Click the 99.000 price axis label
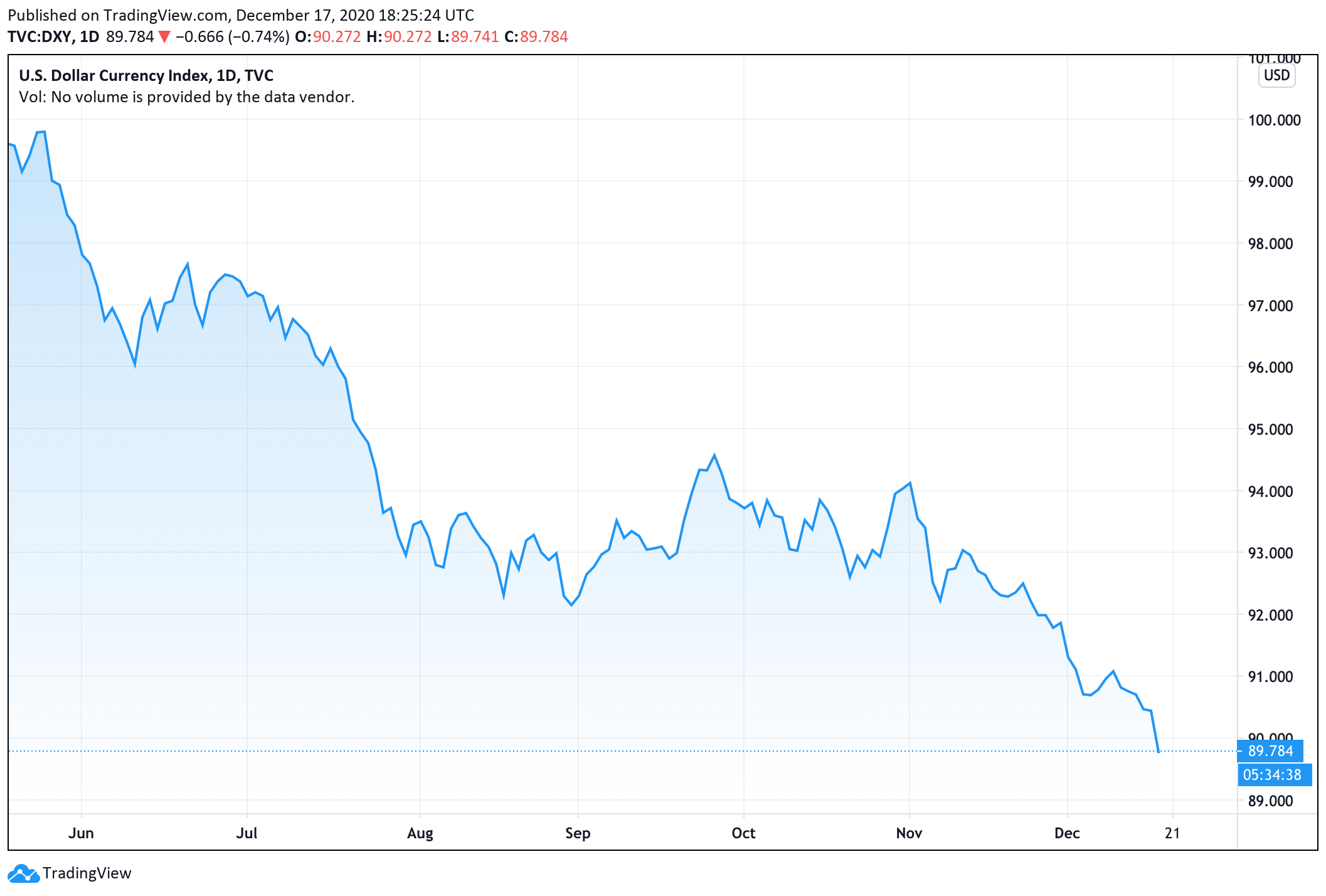The height and width of the screenshot is (896, 1326). pos(1271,182)
